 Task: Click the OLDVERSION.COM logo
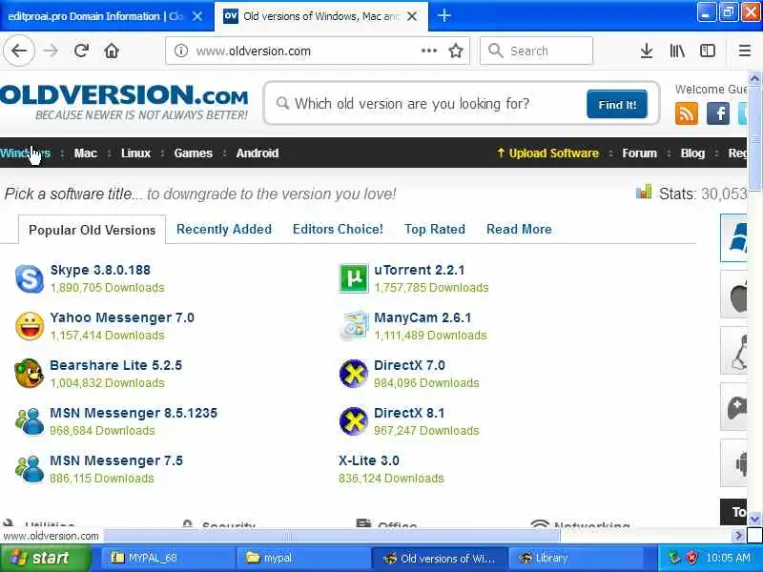pos(124,102)
